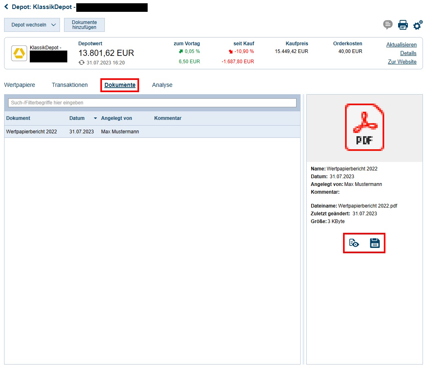The width and height of the screenshot is (425, 367).
Task: Open the comments speech bubble icon
Action: (387, 25)
